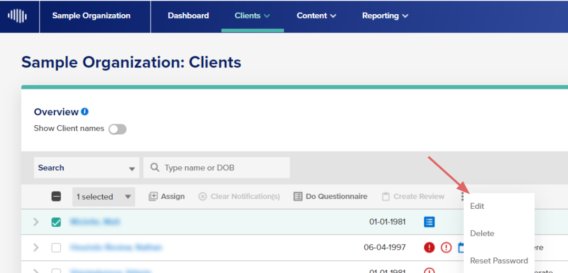Uncheck the selected first client checkbox
Image resolution: width=568 pixels, height=273 pixels.
tap(56, 222)
